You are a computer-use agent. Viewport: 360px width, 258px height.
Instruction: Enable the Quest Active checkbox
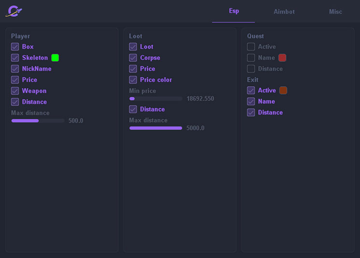click(251, 47)
